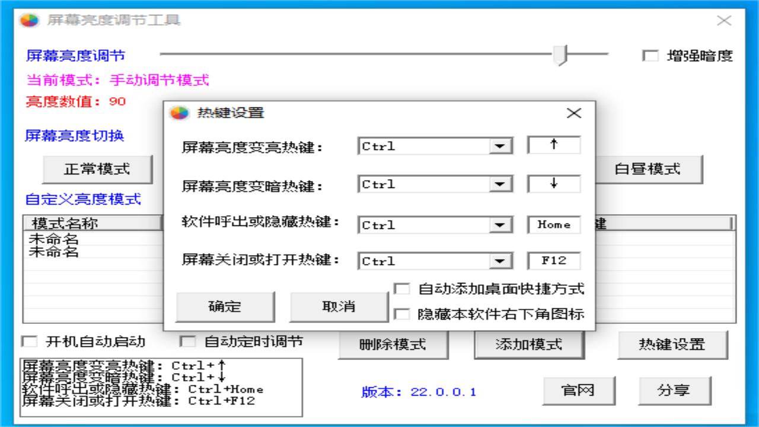Click the 删除模式 button
Screen dimensions: 759x427
click(x=393, y=345)
